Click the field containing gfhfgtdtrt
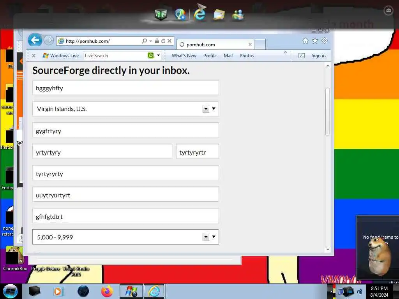399x299 pixels. (x=126, y=216)
